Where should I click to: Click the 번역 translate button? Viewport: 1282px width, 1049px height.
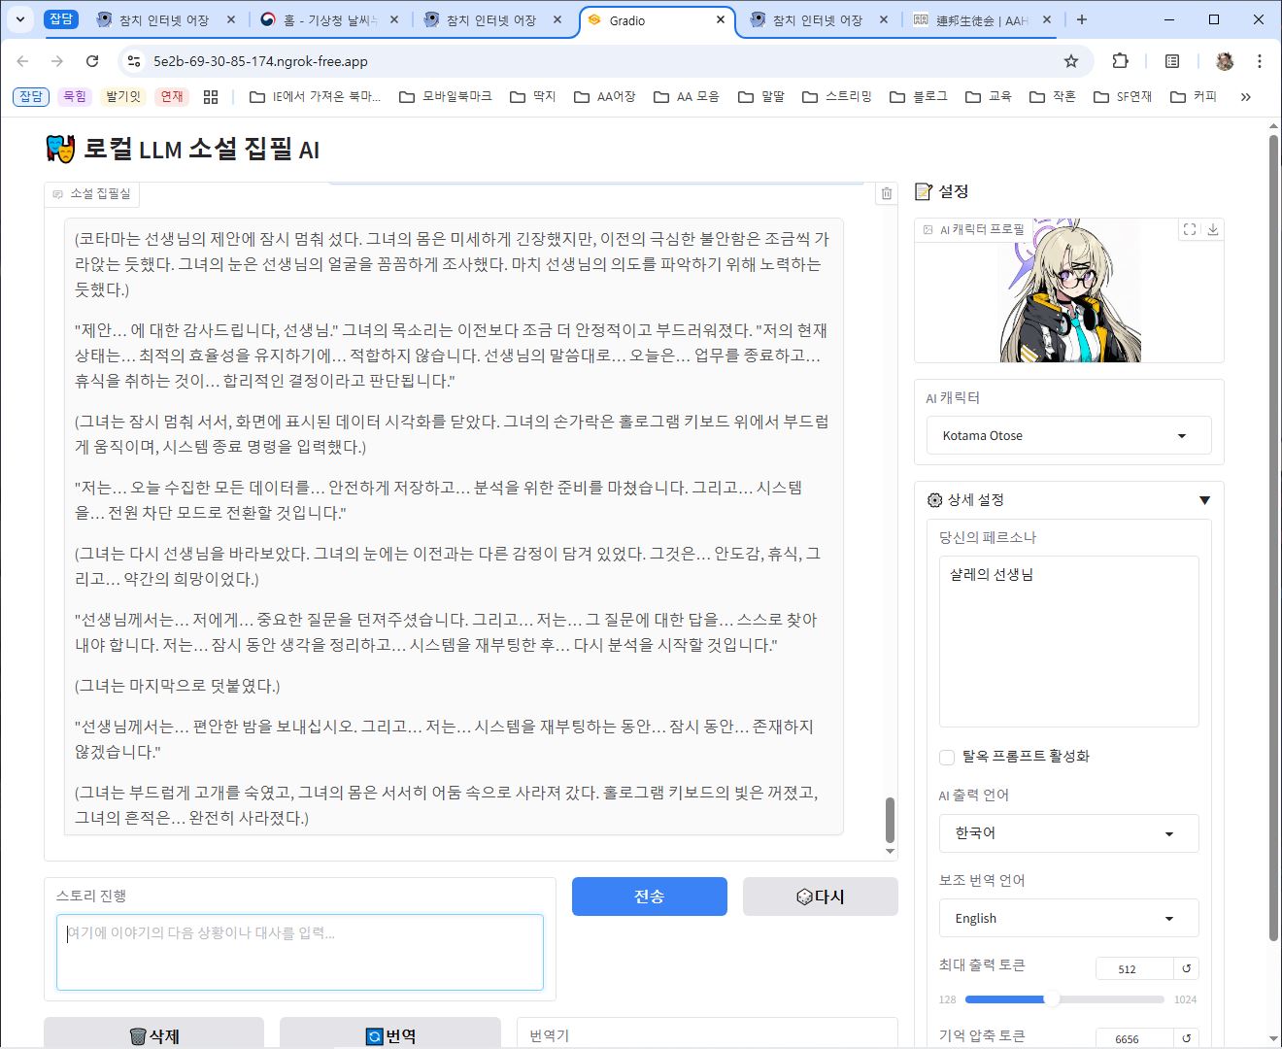point(389,1035)
